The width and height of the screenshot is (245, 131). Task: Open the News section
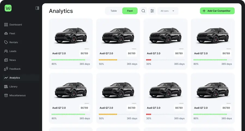coord(21,60)
